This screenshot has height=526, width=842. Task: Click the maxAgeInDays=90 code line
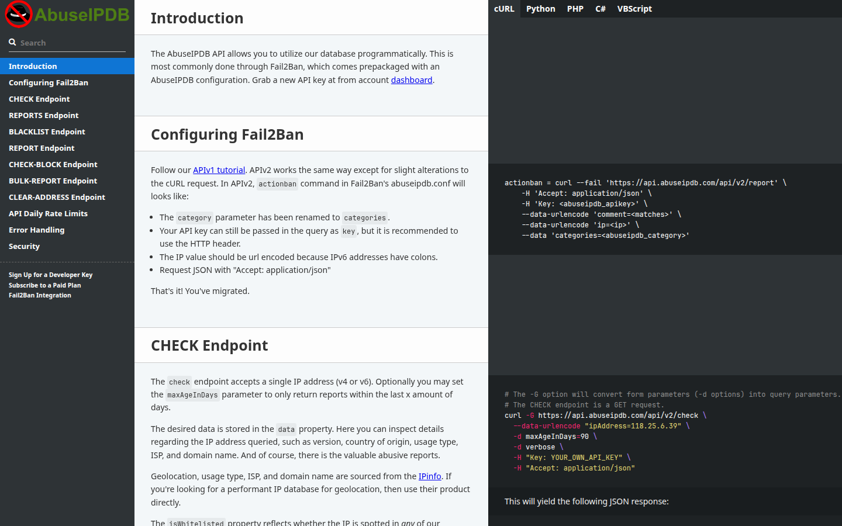point(555,437)
